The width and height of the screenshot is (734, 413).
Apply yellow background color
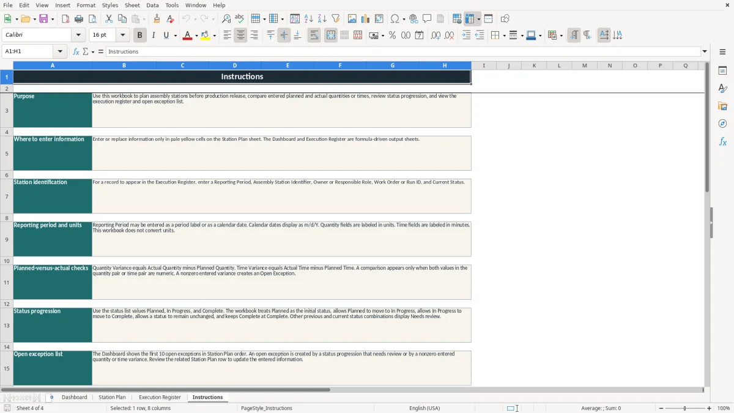point(205,35)
